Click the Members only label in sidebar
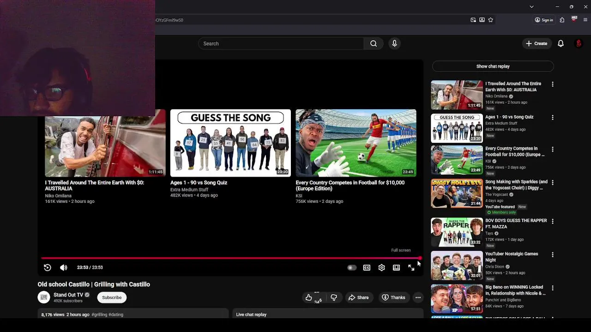Screen dimensions: 591x332 pos(501,213)
